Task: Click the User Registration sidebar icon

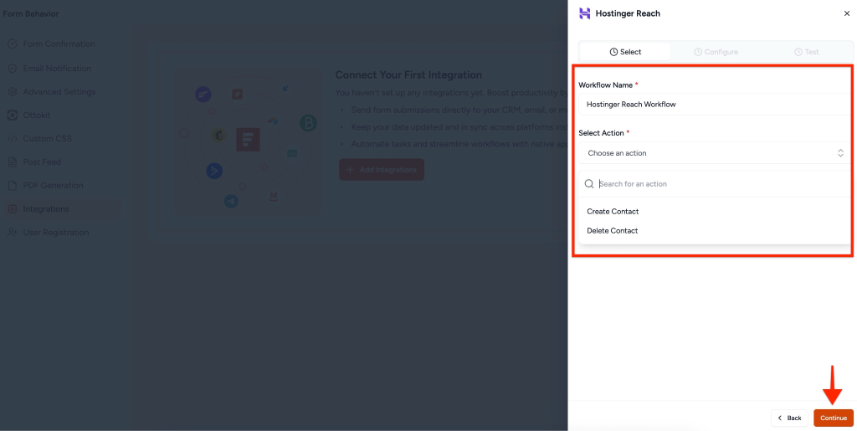Action: [13, 233]
